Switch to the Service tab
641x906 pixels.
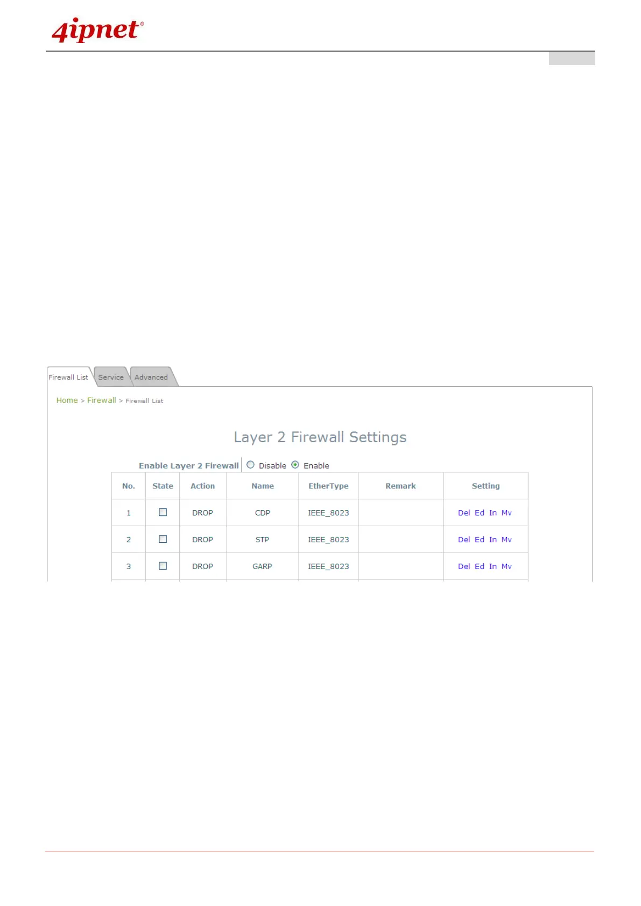111,377
